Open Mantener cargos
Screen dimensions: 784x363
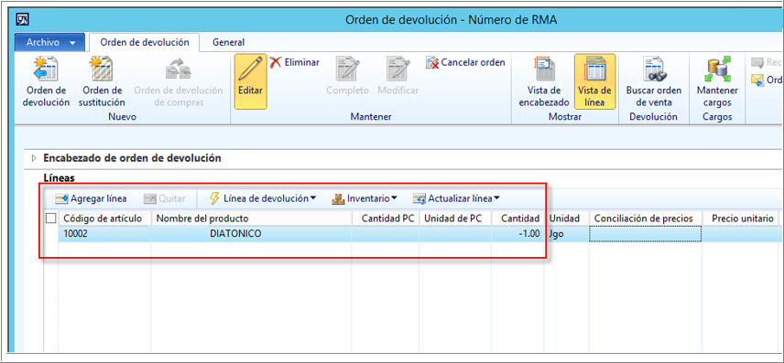[x=717, y=82]
